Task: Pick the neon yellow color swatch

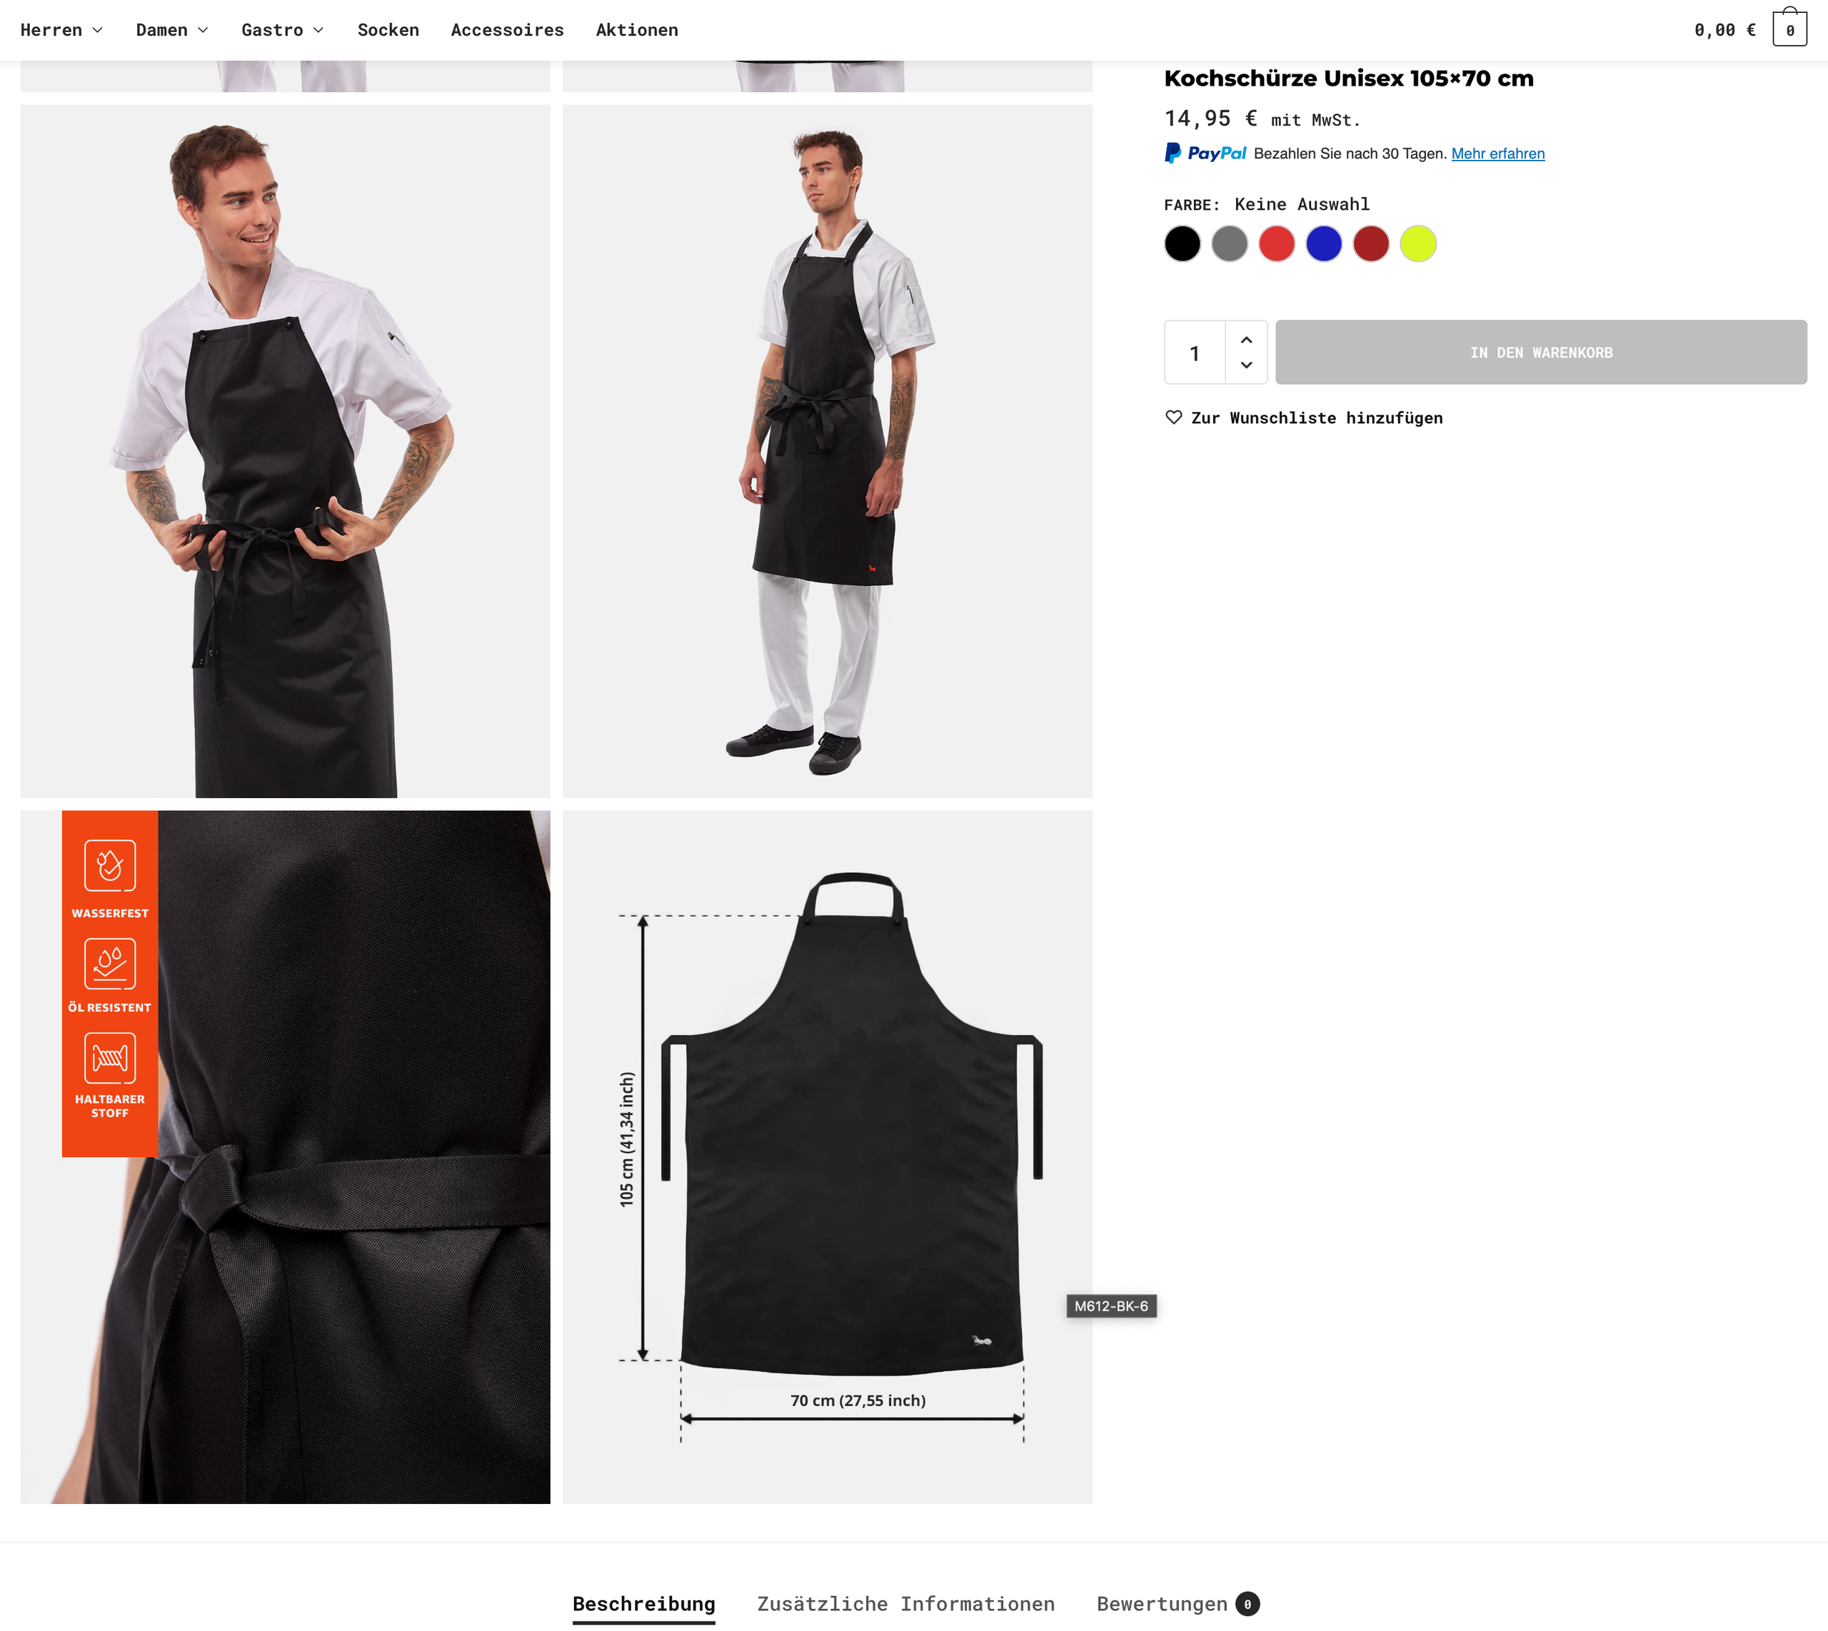Action: (1417, 243)
